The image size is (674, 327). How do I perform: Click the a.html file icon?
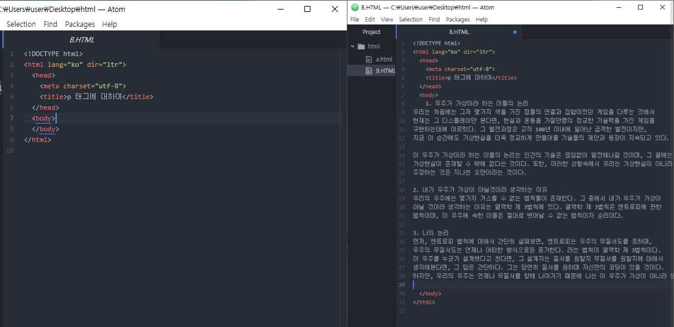(368, 59)
